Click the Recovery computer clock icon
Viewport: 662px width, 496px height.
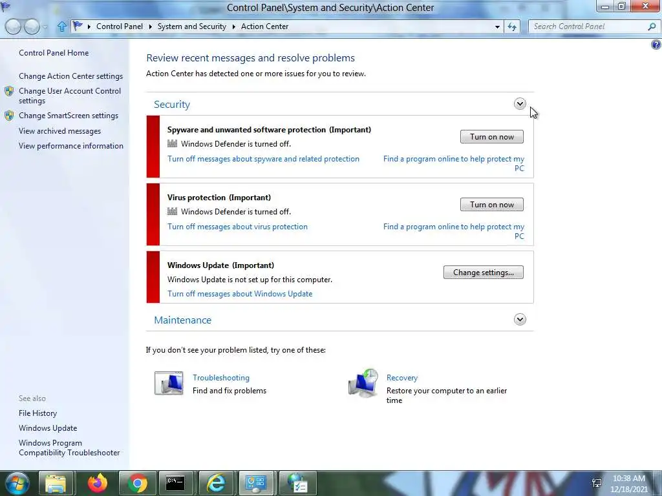tap(363, 383)
